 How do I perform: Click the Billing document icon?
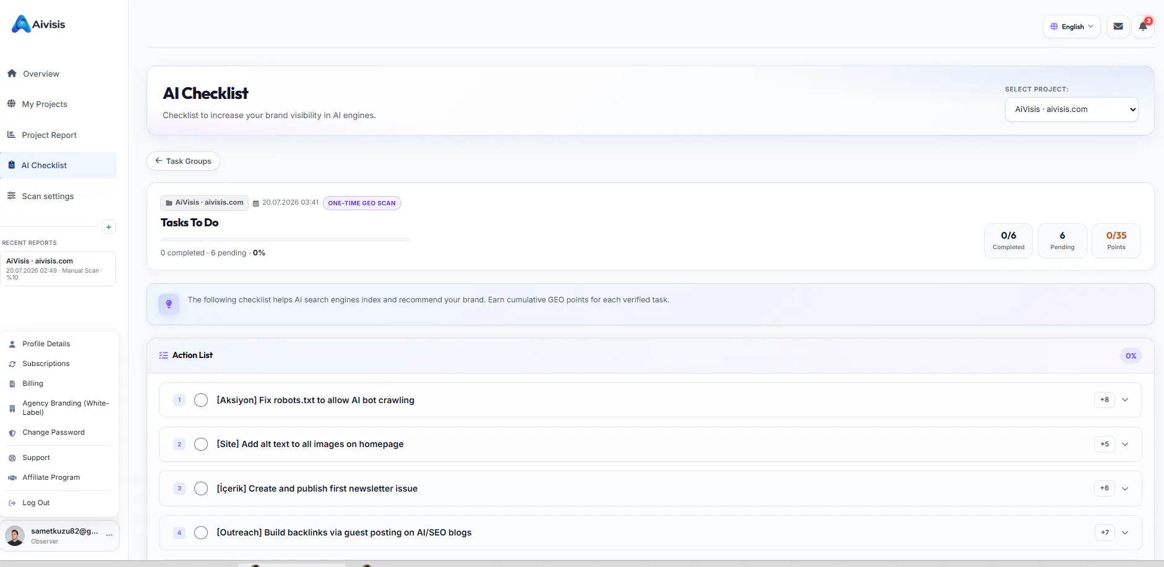pyautogui.click(x=12, y=384)
